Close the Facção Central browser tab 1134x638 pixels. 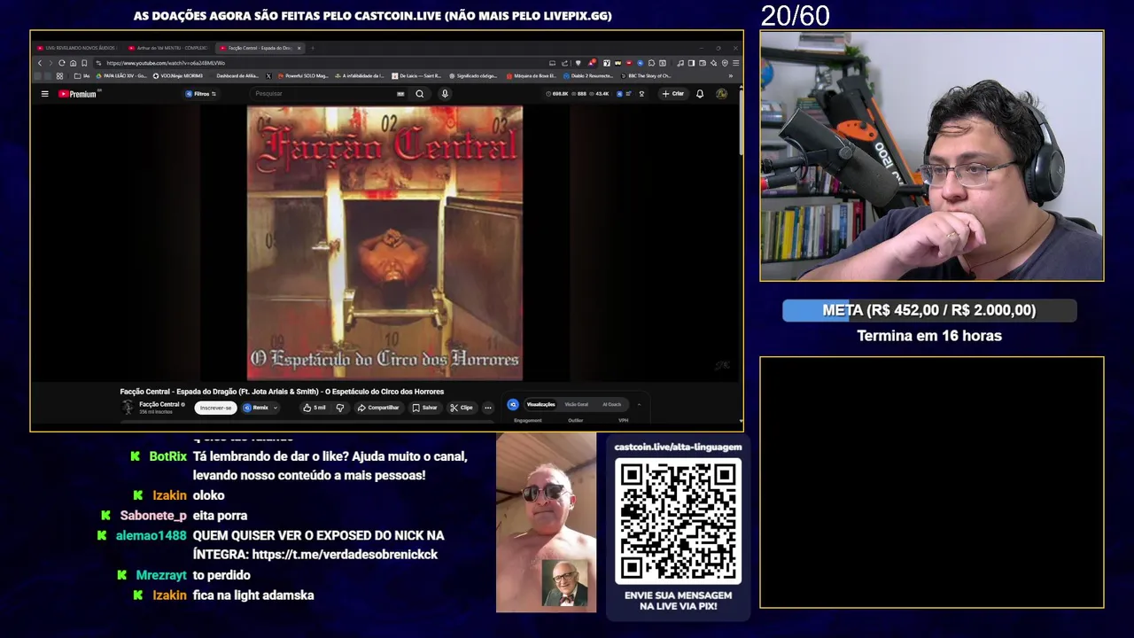click(x=299, y=48)
